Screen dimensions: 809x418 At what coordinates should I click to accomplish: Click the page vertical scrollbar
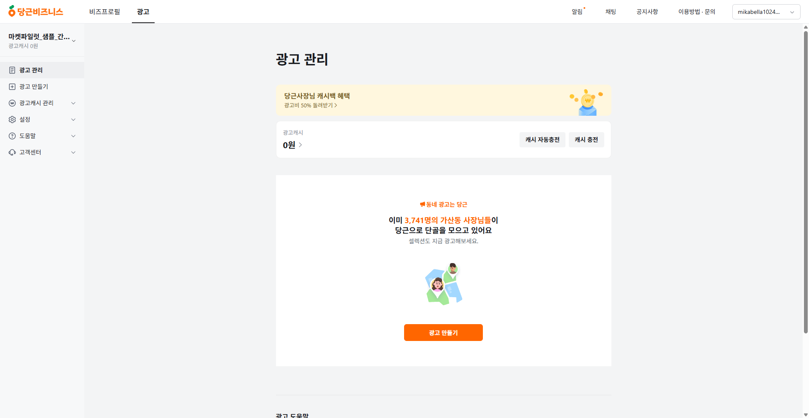coord(806,182)
